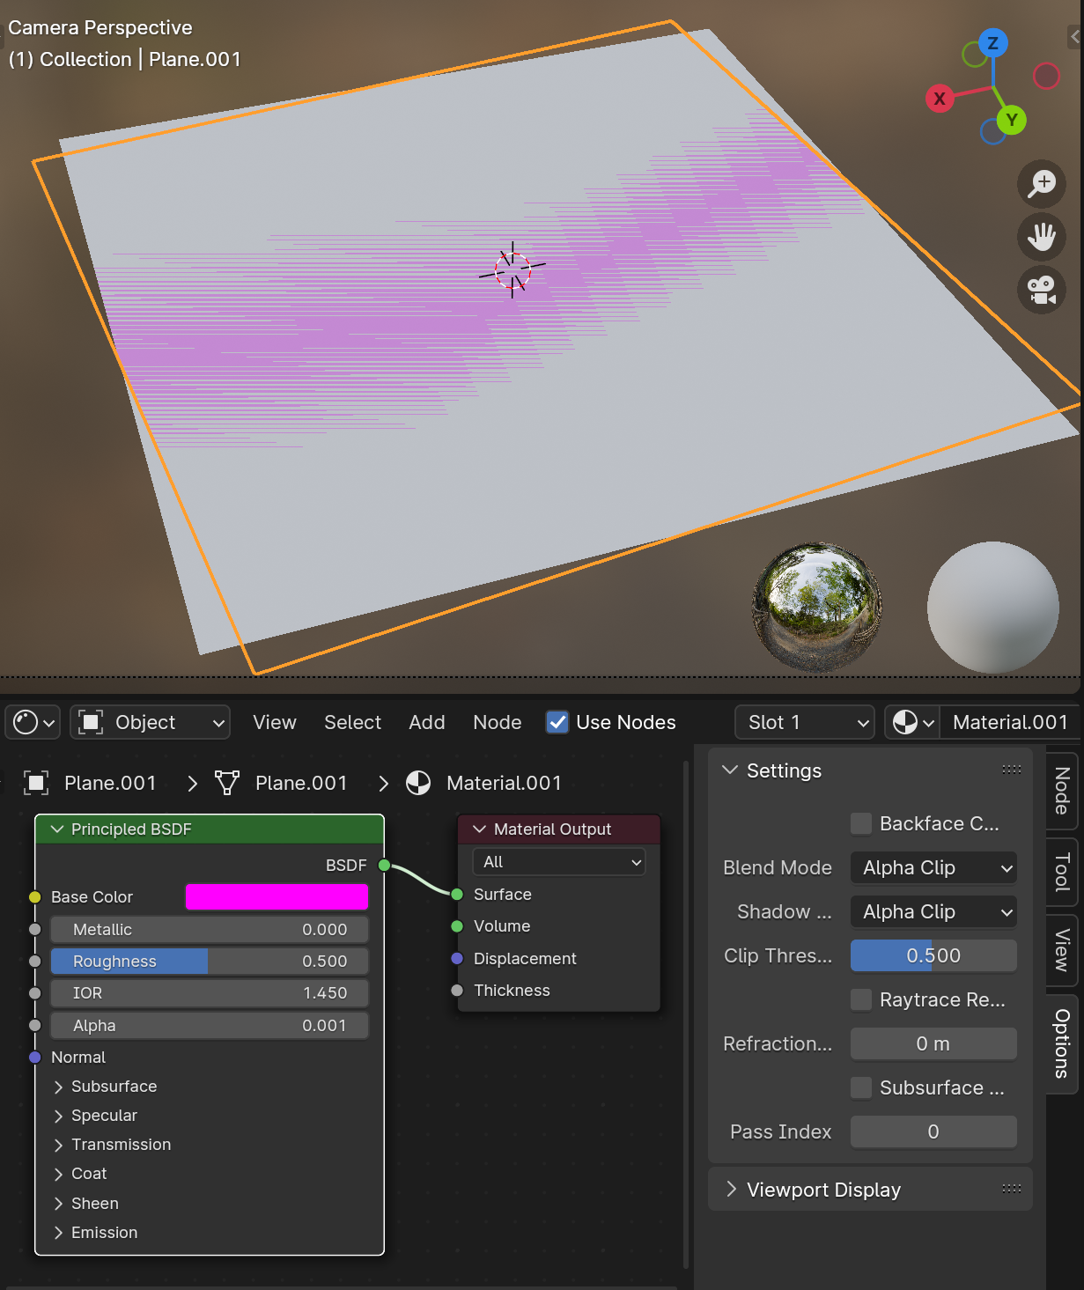Open the Blend Mode dropdown
This screenshot has height=1290, width=1084.
click(933, 867)
